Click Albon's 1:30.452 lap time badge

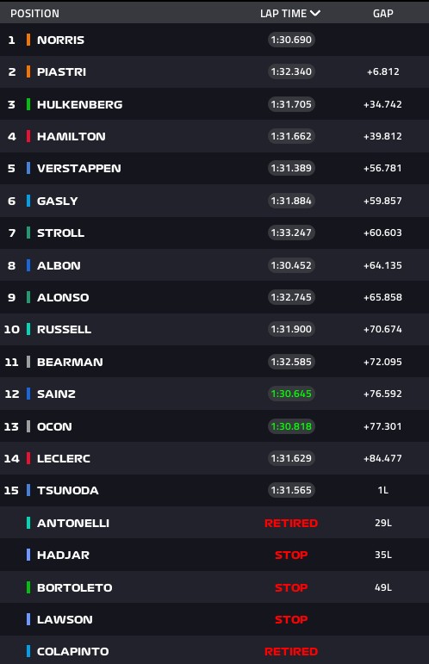click(291, 265)
